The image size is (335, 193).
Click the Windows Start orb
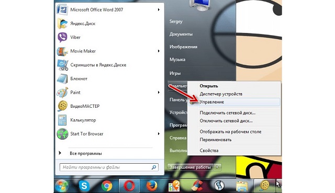(62, 186)
